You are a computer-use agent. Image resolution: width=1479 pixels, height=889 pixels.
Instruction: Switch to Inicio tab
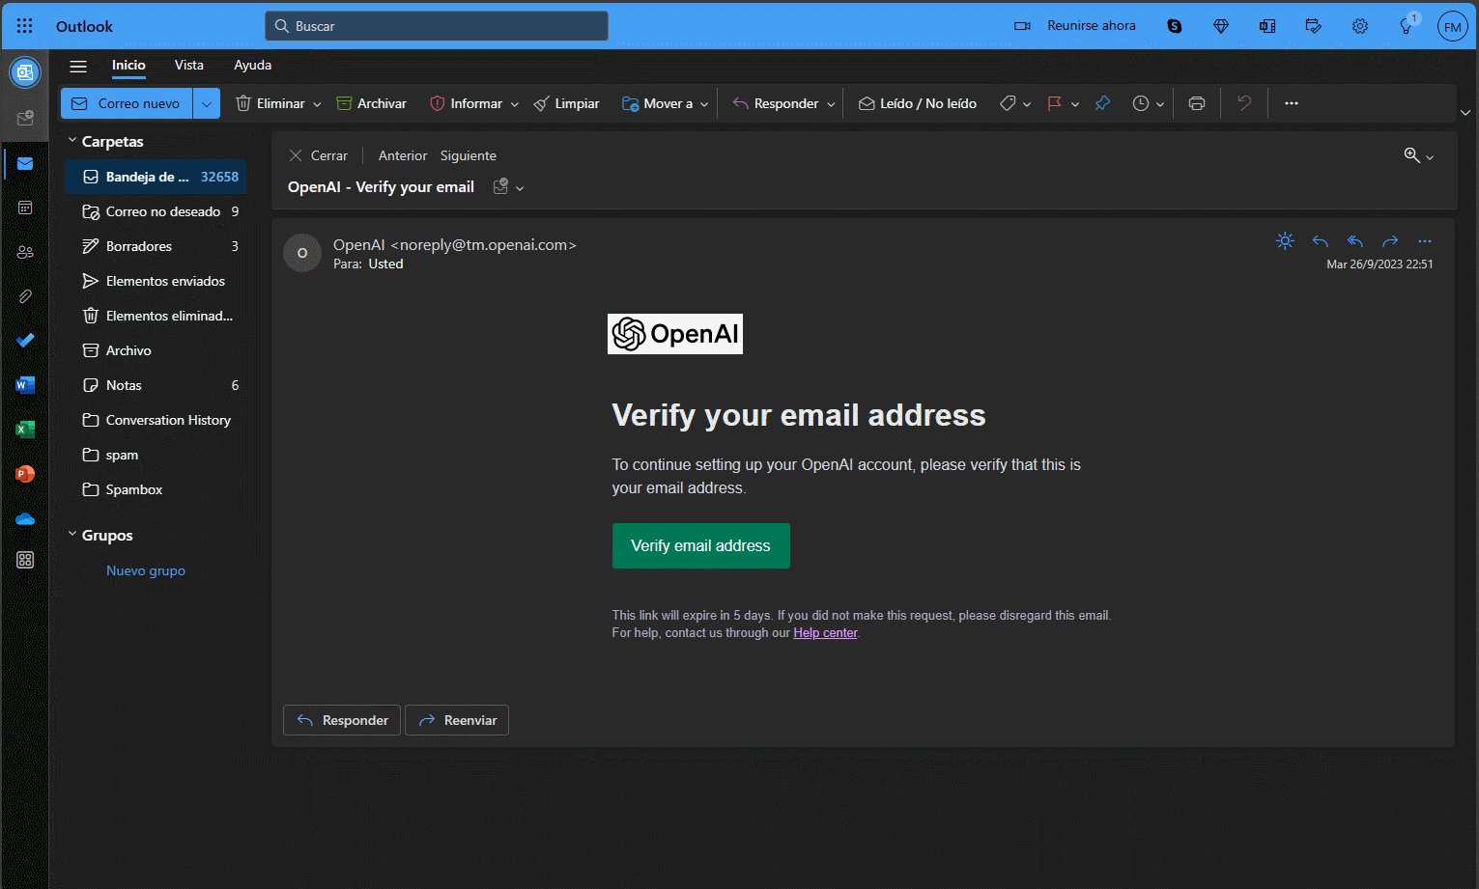point(128,65)
